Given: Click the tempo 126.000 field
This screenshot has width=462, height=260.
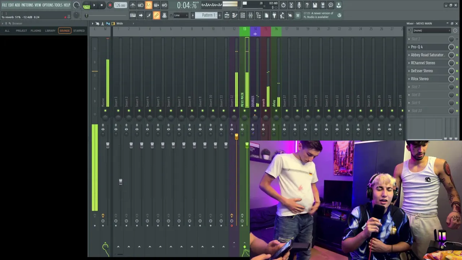Looking at the screenshot, I should point(120,5).
